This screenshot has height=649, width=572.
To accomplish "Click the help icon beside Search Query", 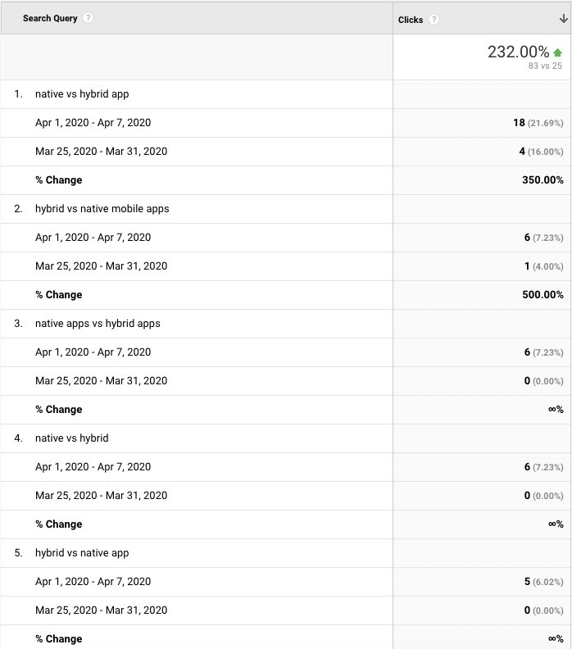I will pyautogui.click(x=89, y=18).
